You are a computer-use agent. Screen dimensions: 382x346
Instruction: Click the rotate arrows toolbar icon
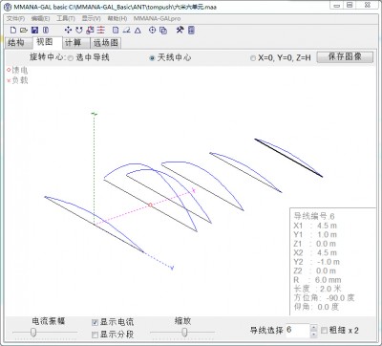(x=79, y=31)
